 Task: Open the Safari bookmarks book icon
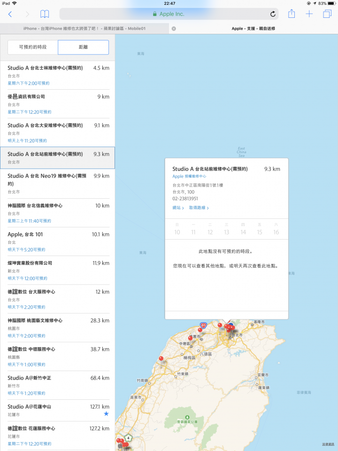(45, 14)
